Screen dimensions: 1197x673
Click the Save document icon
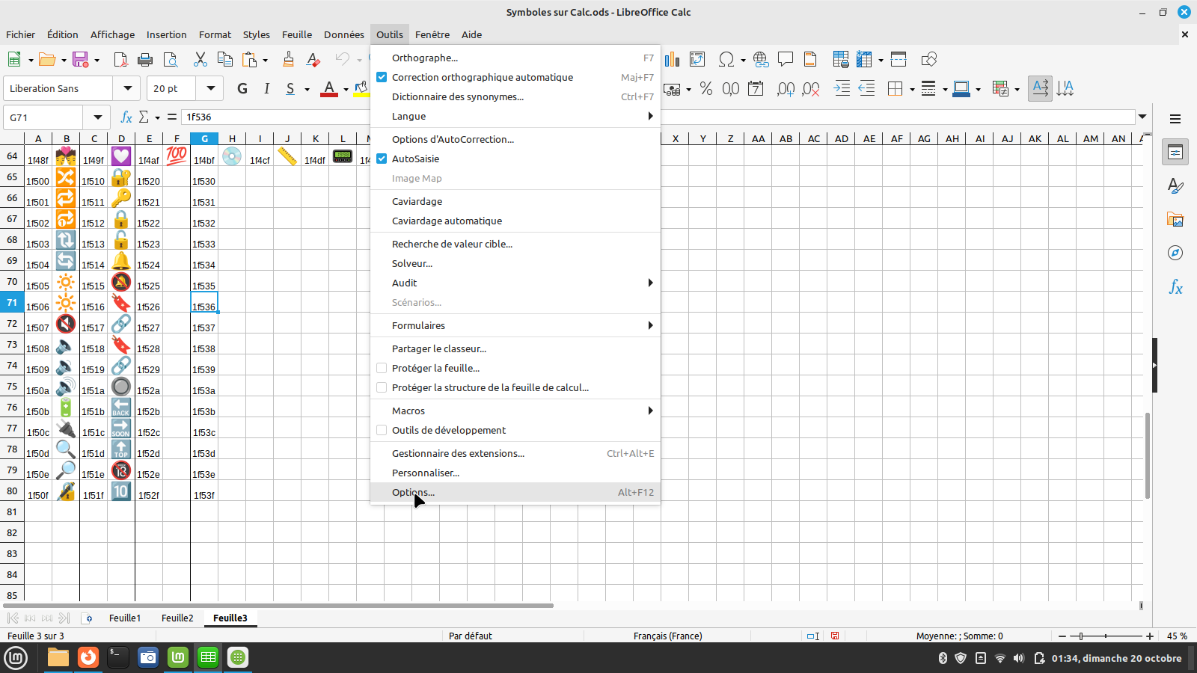[80, 59]
